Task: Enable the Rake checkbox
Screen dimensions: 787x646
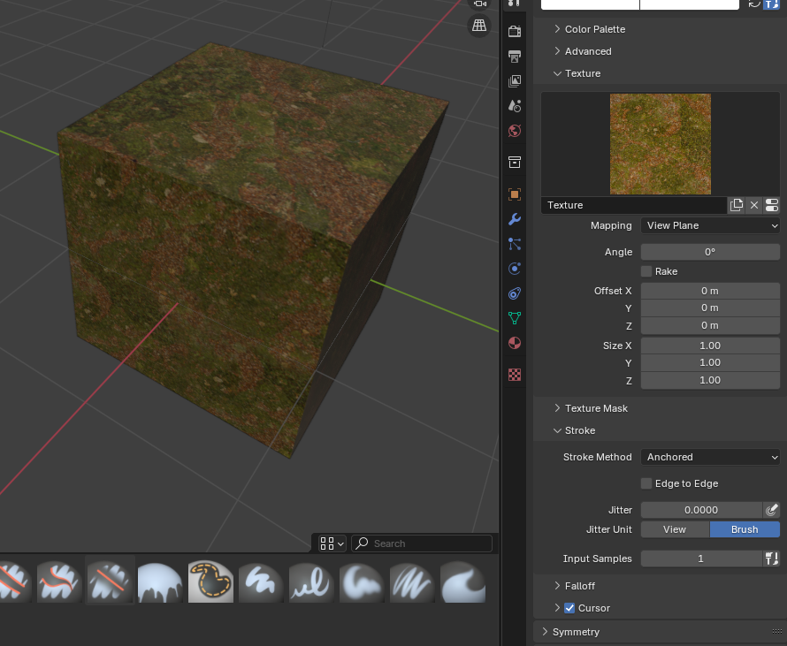Action: coord(646,271)
